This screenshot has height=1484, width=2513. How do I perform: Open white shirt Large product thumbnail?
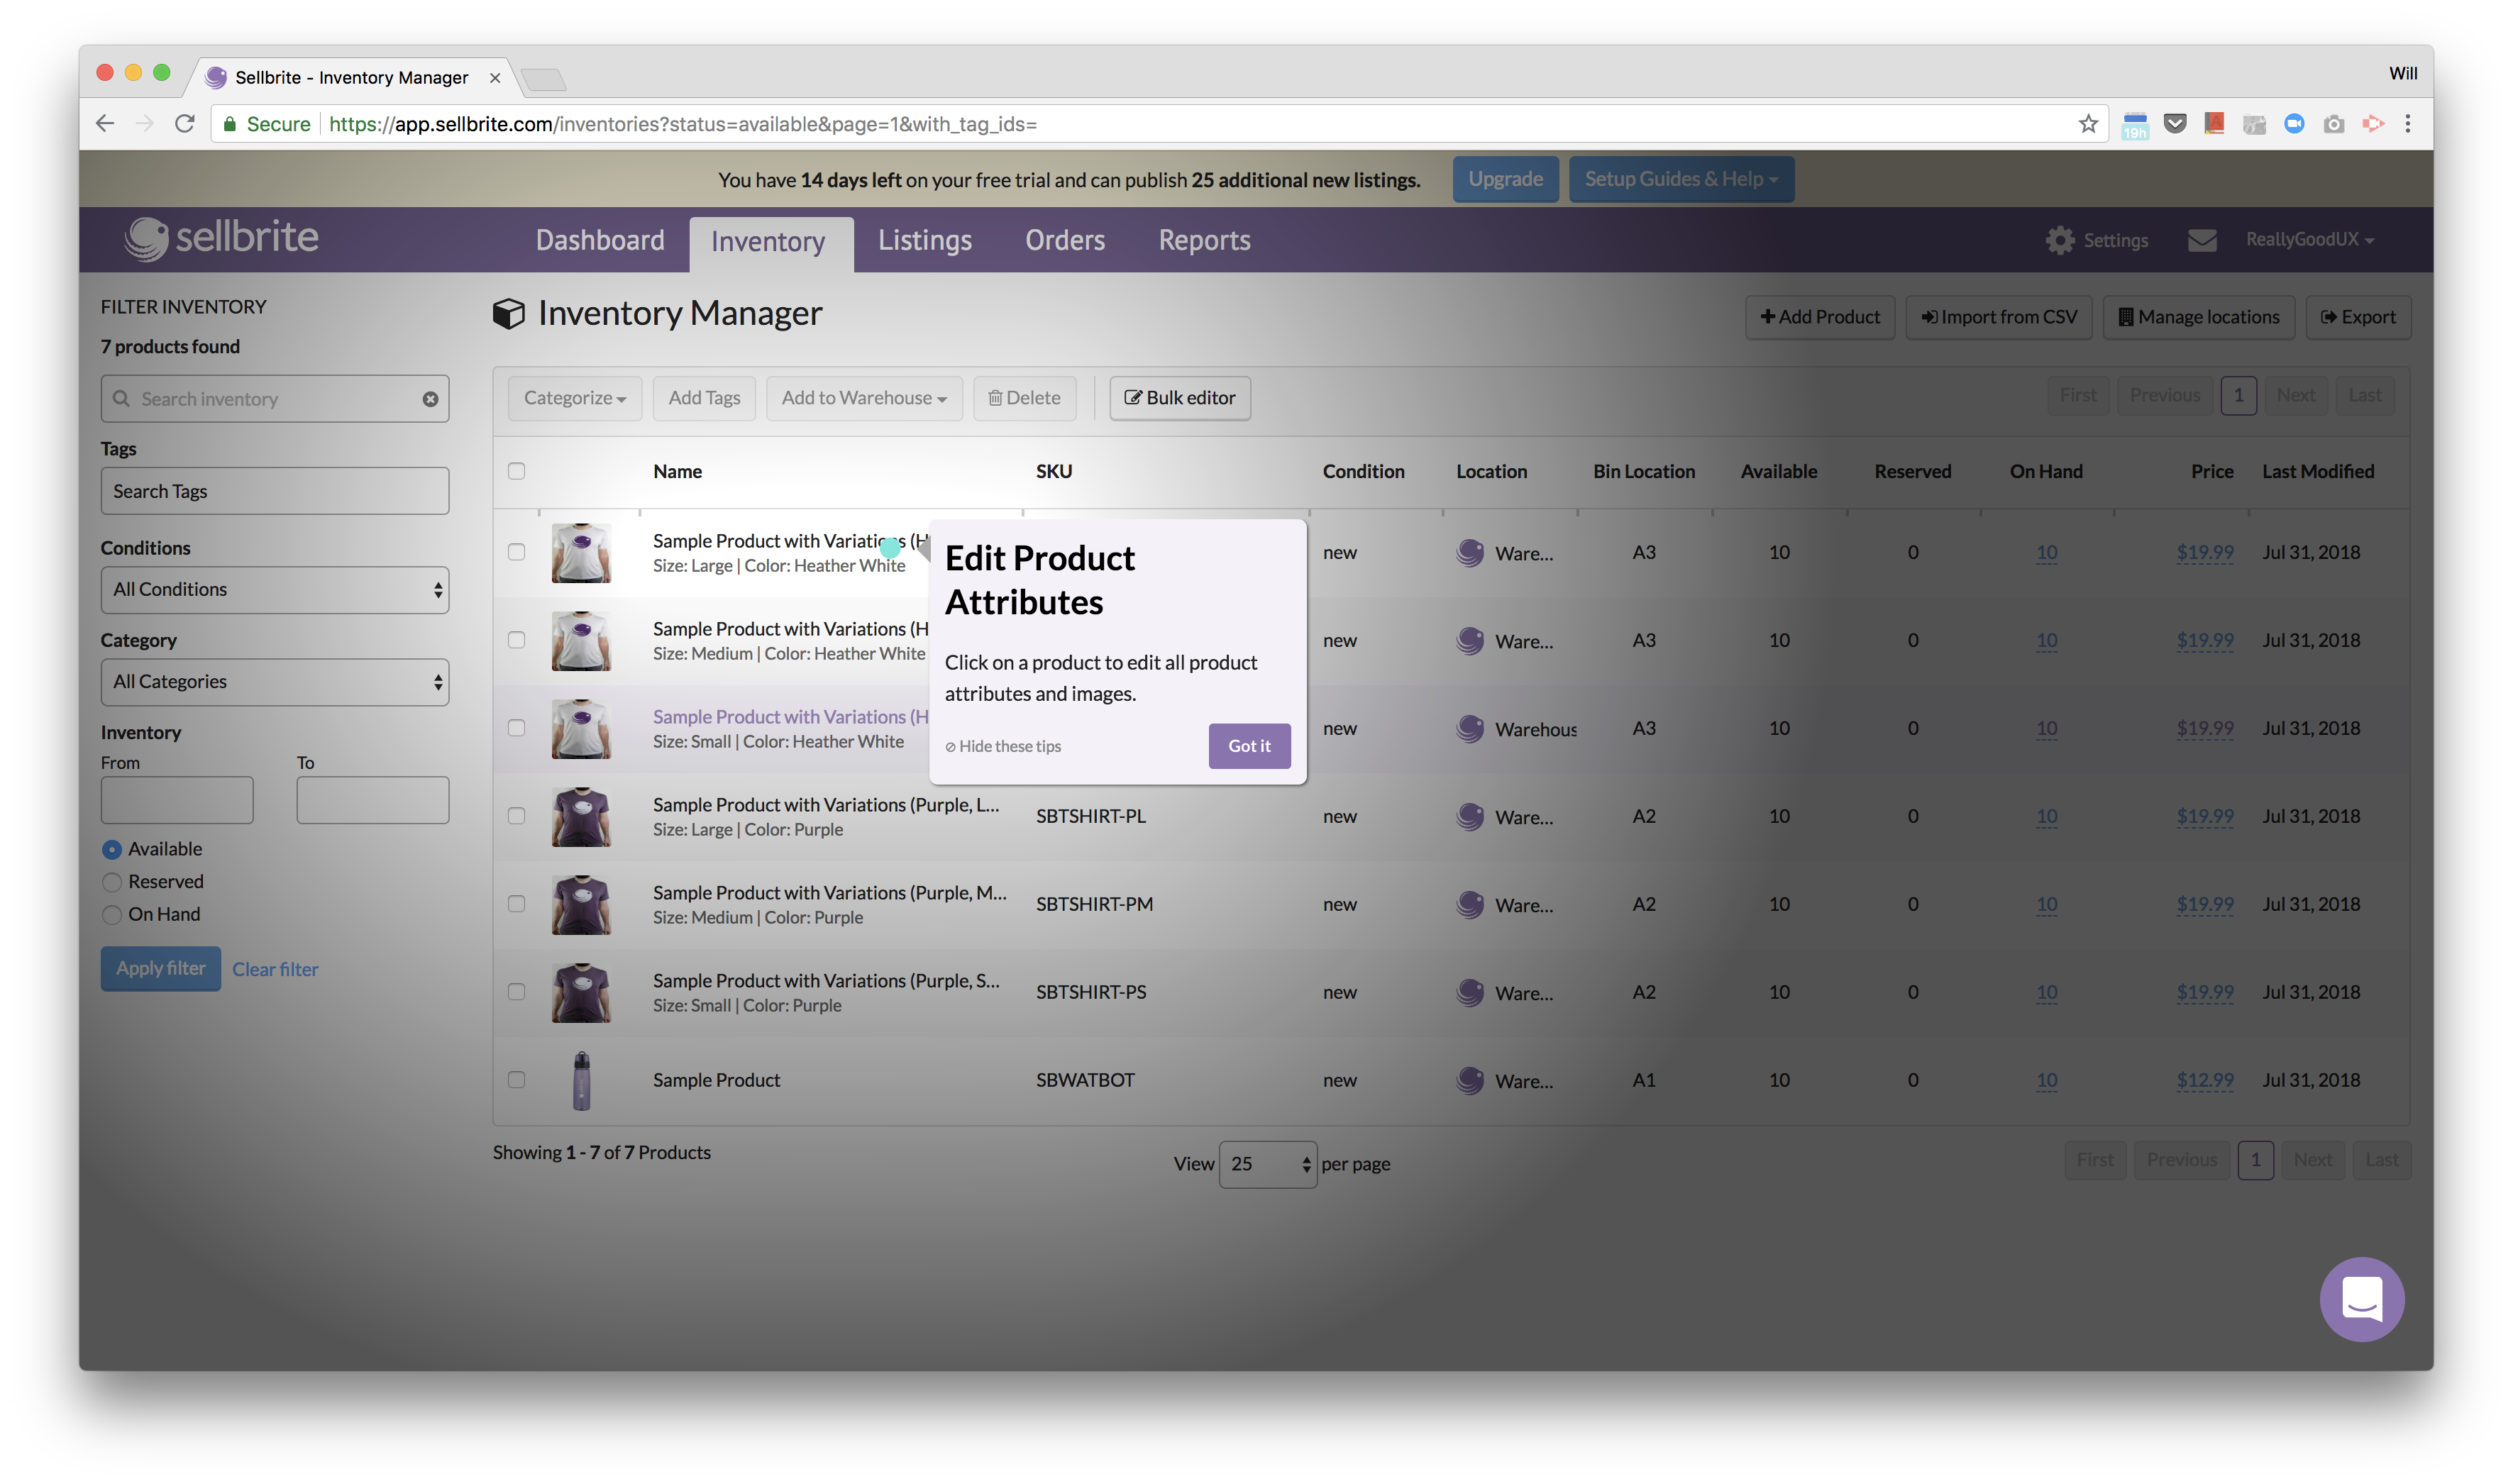pos(581,553)
